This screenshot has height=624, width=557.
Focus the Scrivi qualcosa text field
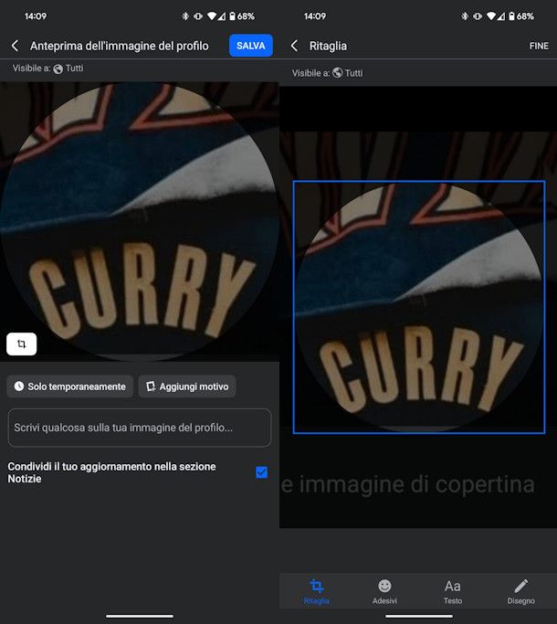140,428
